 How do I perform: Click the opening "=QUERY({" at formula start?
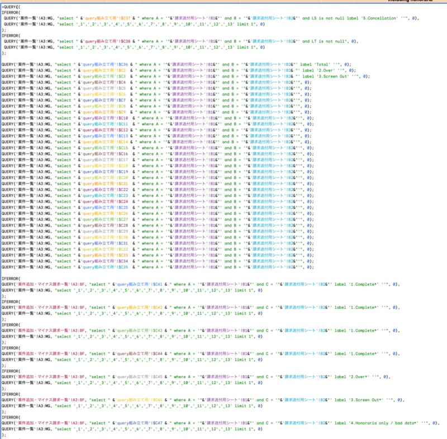[x=11, y=7]
